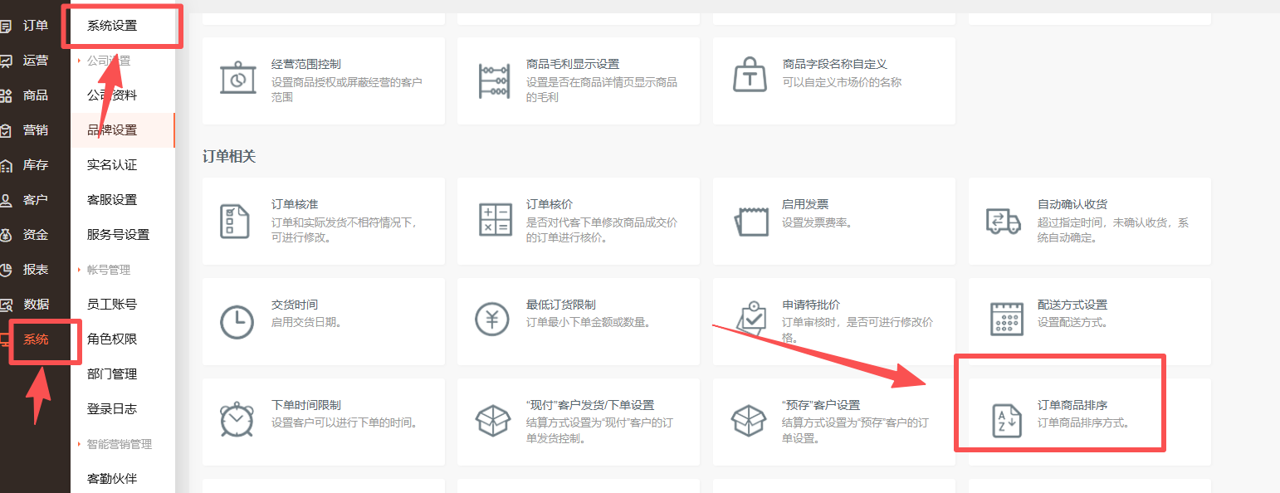Click the 数据 sidebar icon
The height and width of the screenshot is (493, 1280).
point(6,305)
